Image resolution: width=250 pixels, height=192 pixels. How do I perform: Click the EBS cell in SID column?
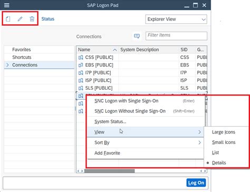click(185, 65)
